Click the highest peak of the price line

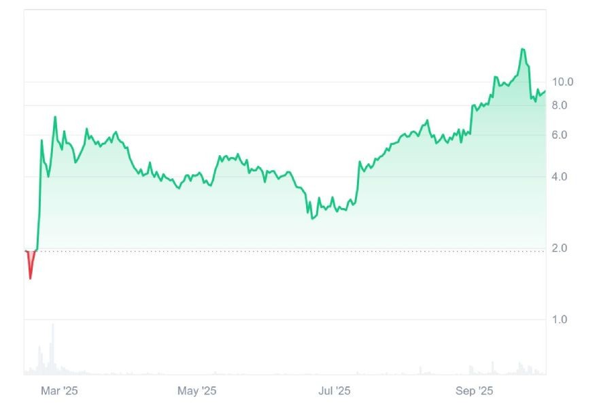coord(522,50)
